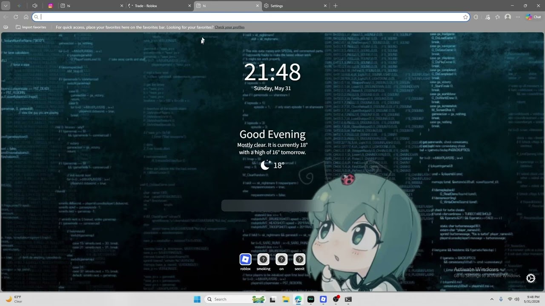Open the 'on' shortcut tile
The width and height of the screenshot is (545, 306).
(x=281, y=262)
